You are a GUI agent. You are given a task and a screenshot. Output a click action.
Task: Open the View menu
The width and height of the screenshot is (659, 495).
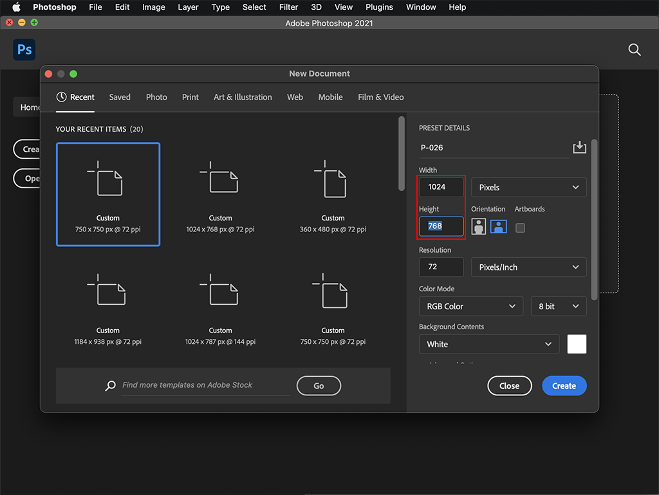[344, 7]
